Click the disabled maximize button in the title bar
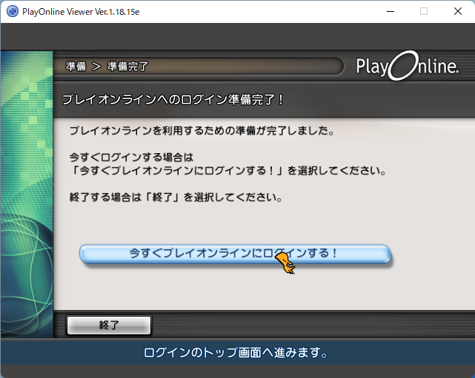 [424, 12]
